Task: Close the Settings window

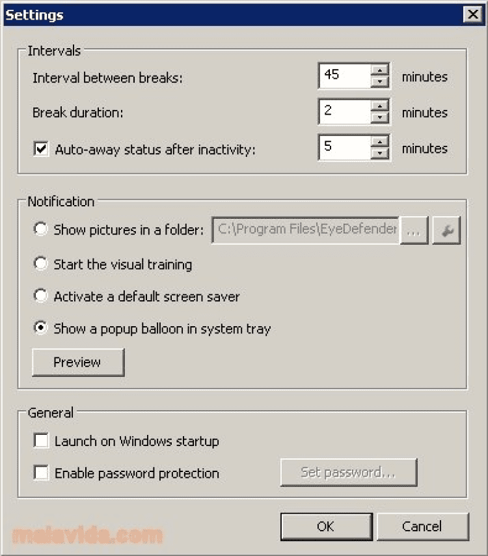Action: [471, 14]
